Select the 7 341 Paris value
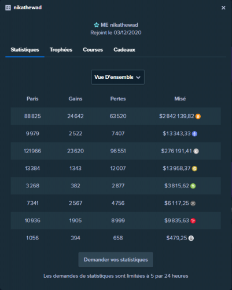 [x=32, y=203]
